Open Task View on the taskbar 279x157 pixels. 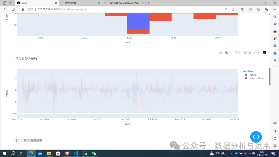[22, 153]
